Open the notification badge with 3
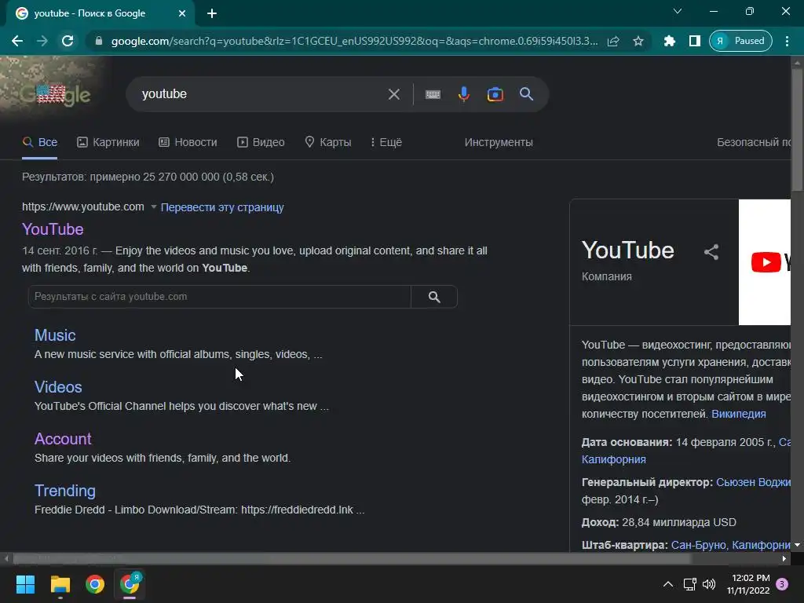804x603 pixels. click(782, 584)
